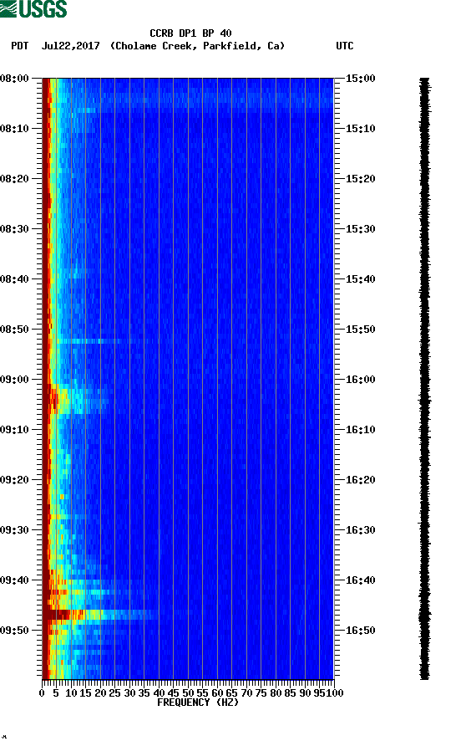Click the '75' frequency axis label

coord(261,693)
